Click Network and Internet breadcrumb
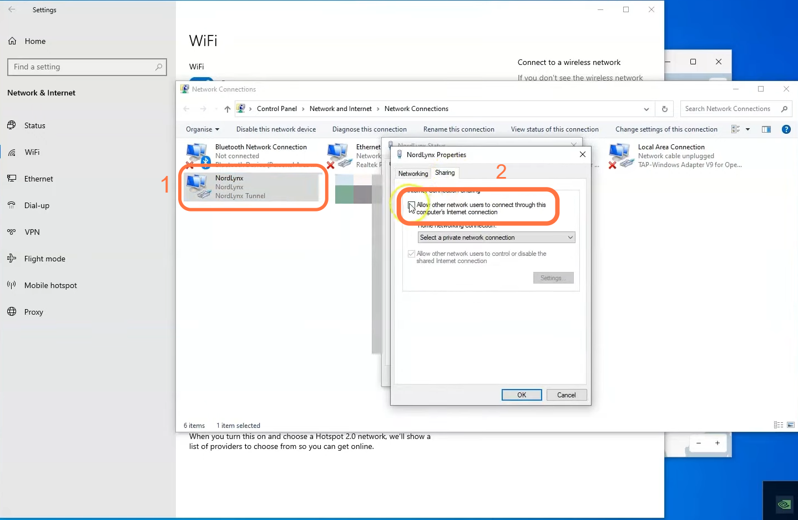The width and height of the screenshot is (798, 520). [x=341, y=109]
